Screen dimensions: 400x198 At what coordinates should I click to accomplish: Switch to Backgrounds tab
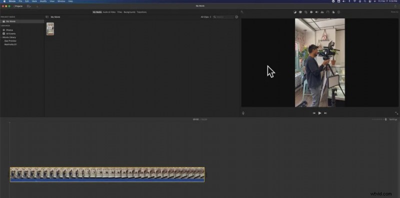pos(129,12)
